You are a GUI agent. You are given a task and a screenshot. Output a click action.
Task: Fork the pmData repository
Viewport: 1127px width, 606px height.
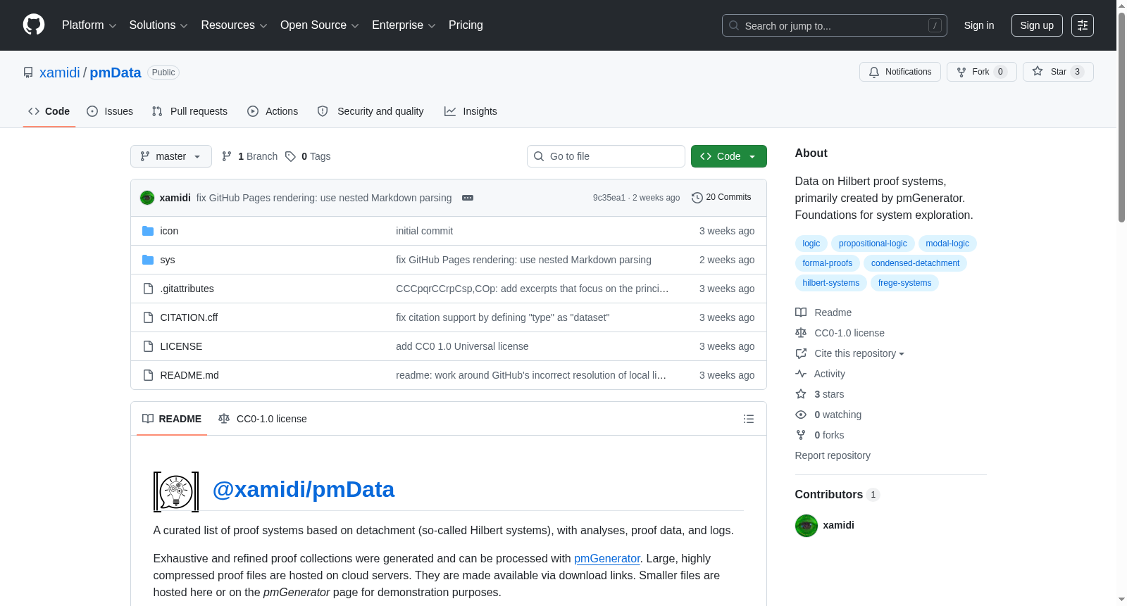pos(981,72)
